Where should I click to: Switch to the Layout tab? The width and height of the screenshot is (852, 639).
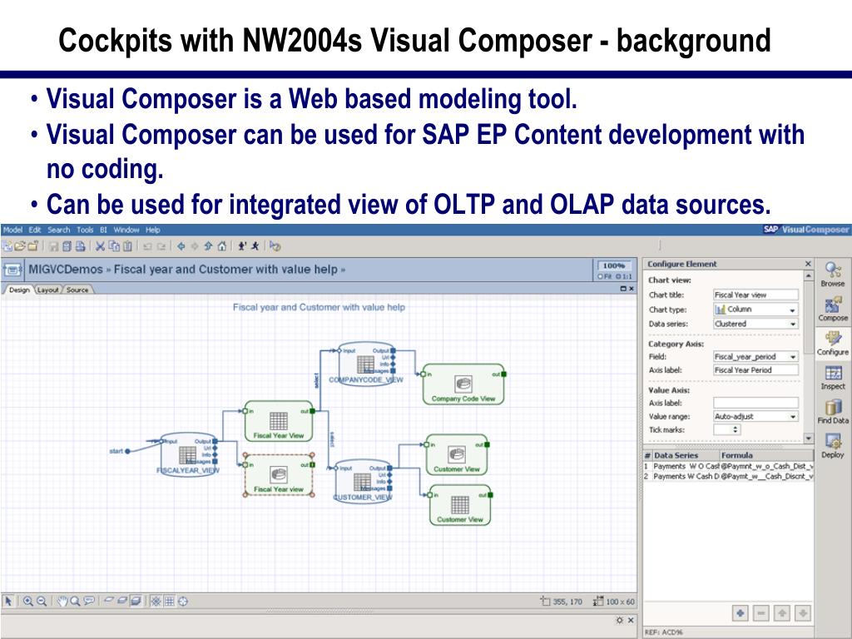tap(47, 290)
